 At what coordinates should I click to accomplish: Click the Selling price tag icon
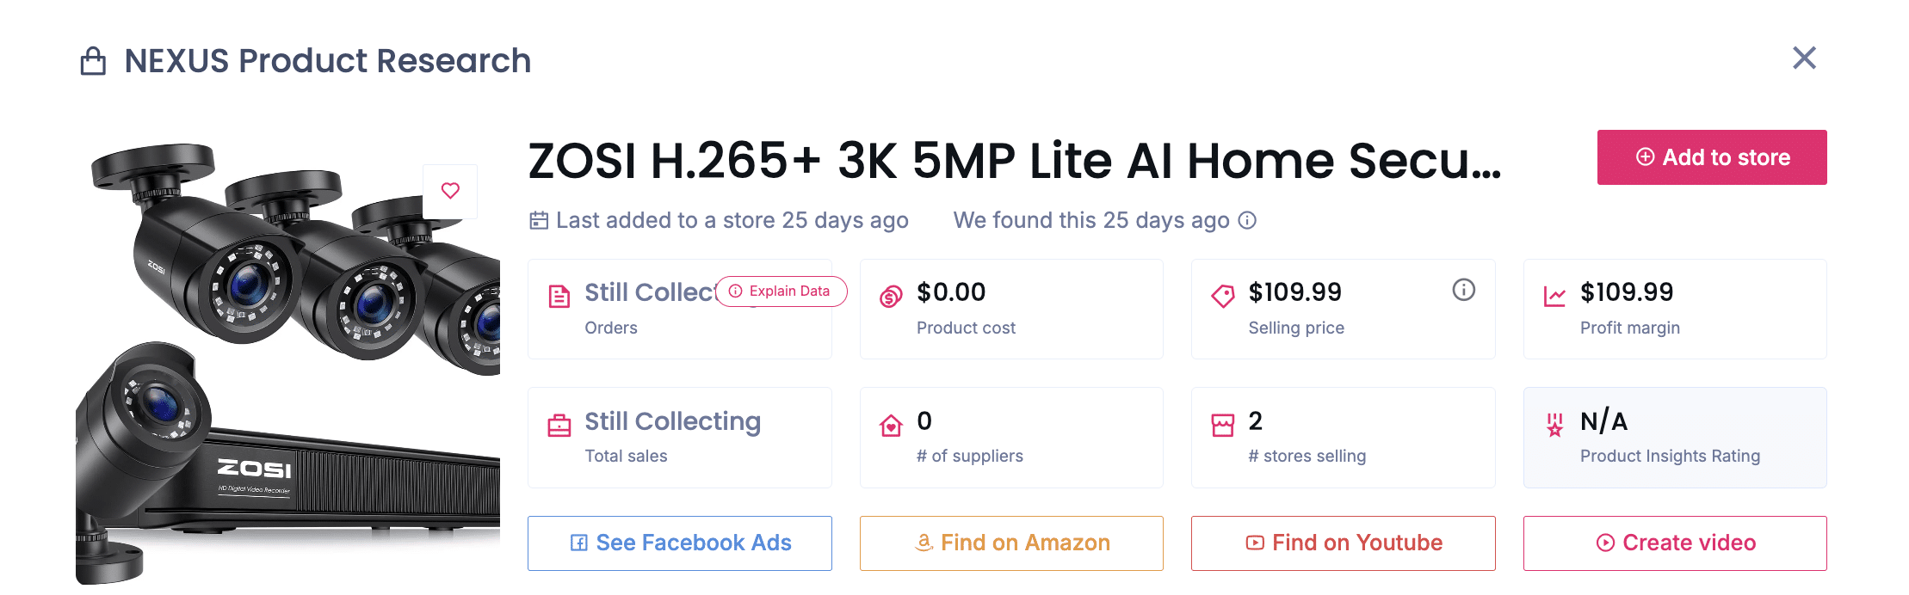pos(1222,297)
